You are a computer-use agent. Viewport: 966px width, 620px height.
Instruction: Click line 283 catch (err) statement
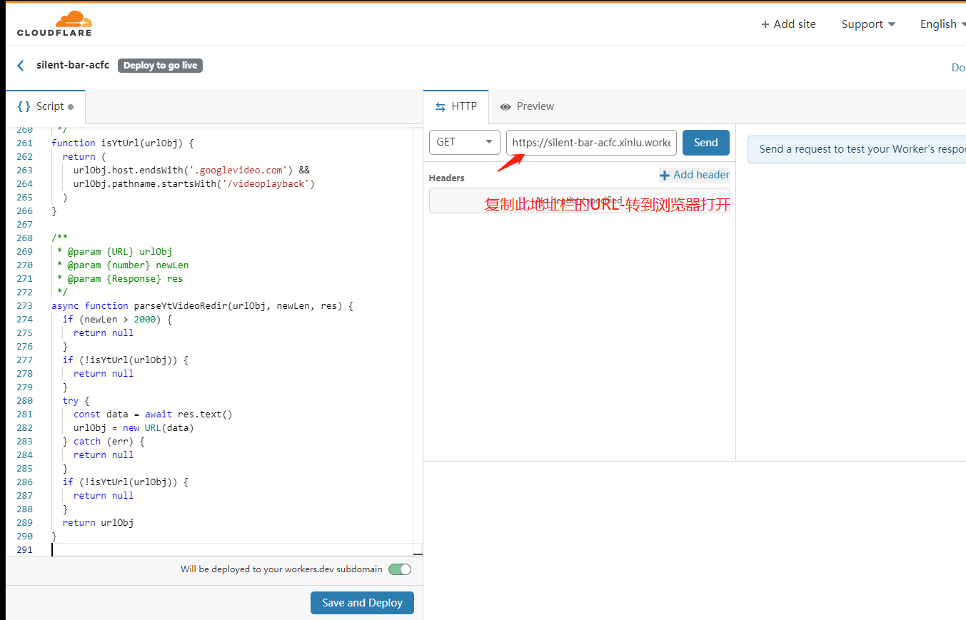(104, 441)
